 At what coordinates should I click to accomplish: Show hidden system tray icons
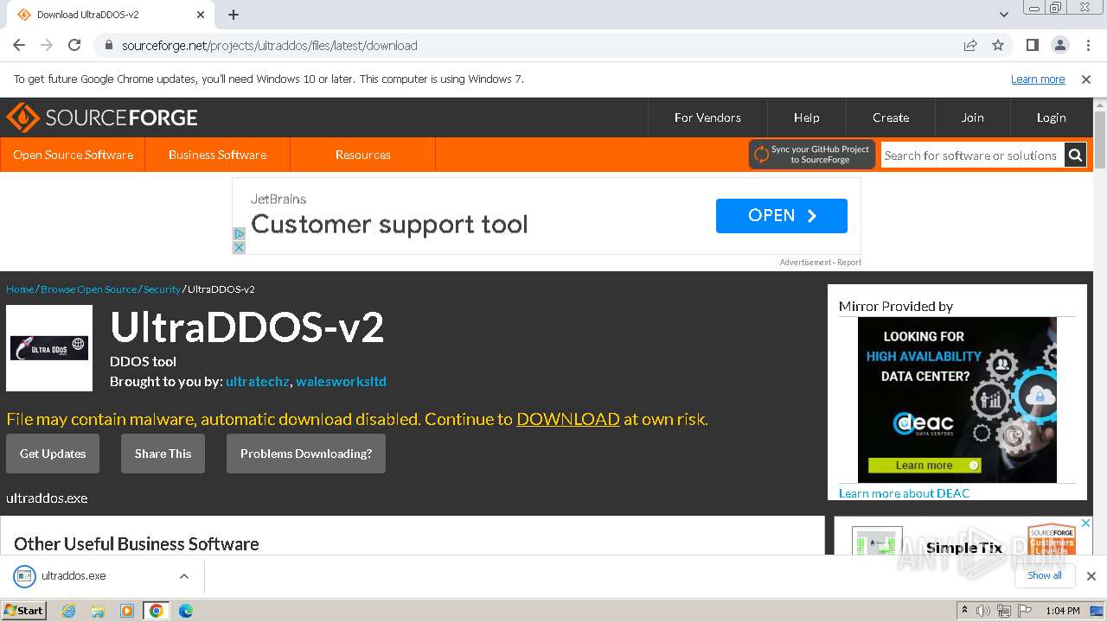964,611
